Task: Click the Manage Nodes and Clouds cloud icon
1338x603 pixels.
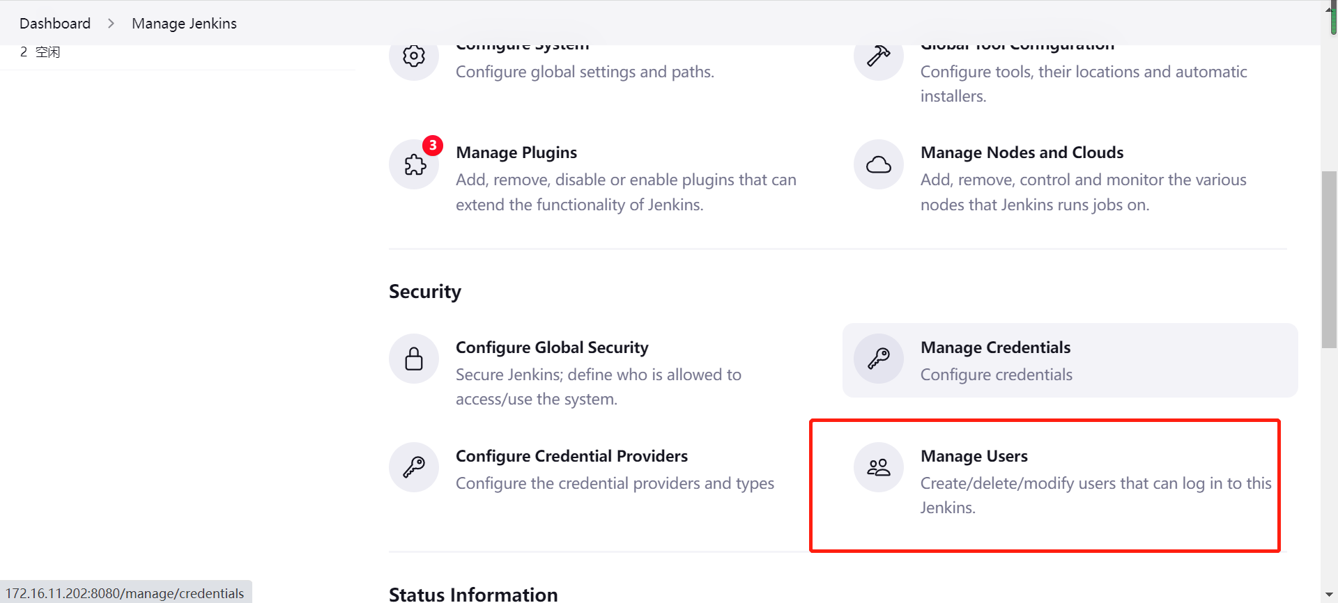Action: [x=878, y=165]
